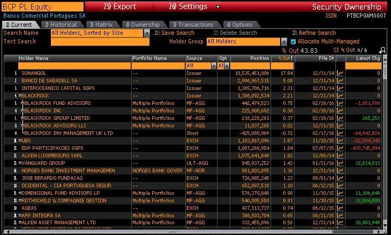The height and width of the screenshot is (235, 391).
Task: Switch to the Current tab
Action: (x=20, y=25)
